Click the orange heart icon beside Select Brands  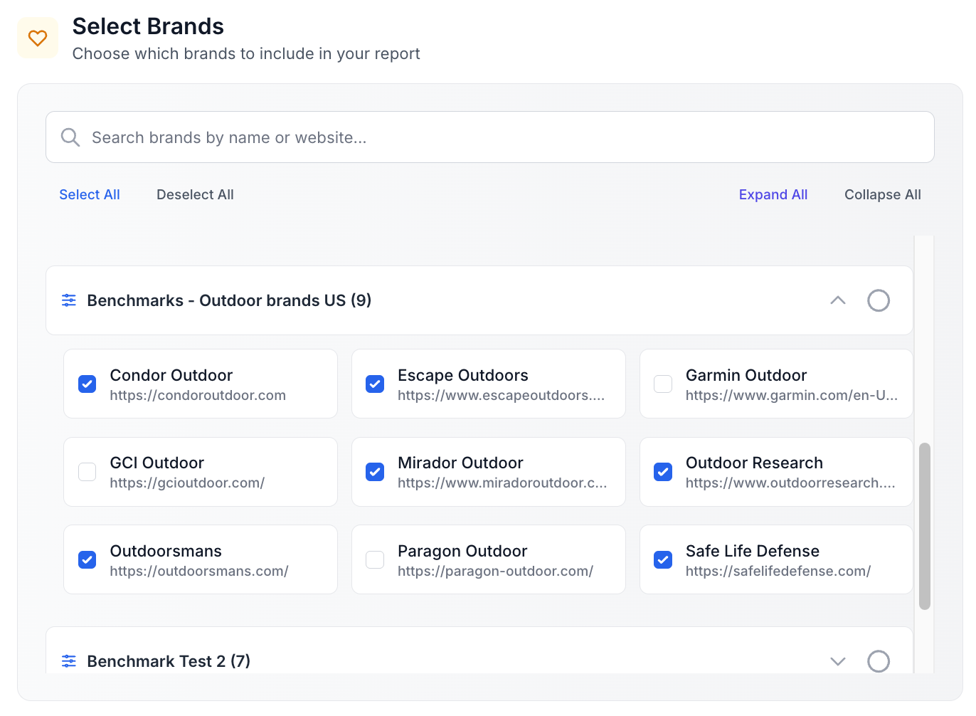(x=38, y=38)
